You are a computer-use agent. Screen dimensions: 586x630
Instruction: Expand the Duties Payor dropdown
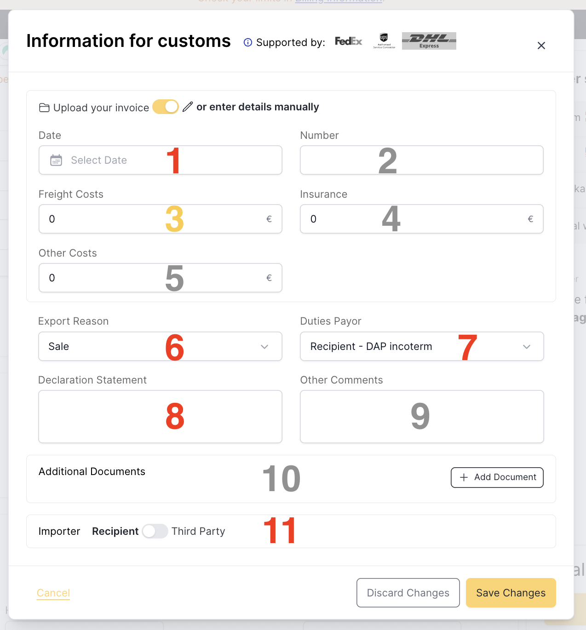[x=422, y=346]
